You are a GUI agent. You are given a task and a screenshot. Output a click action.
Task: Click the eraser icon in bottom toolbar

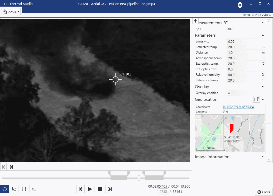pos(34,189)
